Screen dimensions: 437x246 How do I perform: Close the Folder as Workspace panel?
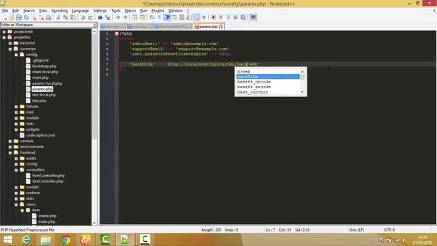(x=94, y=25)
